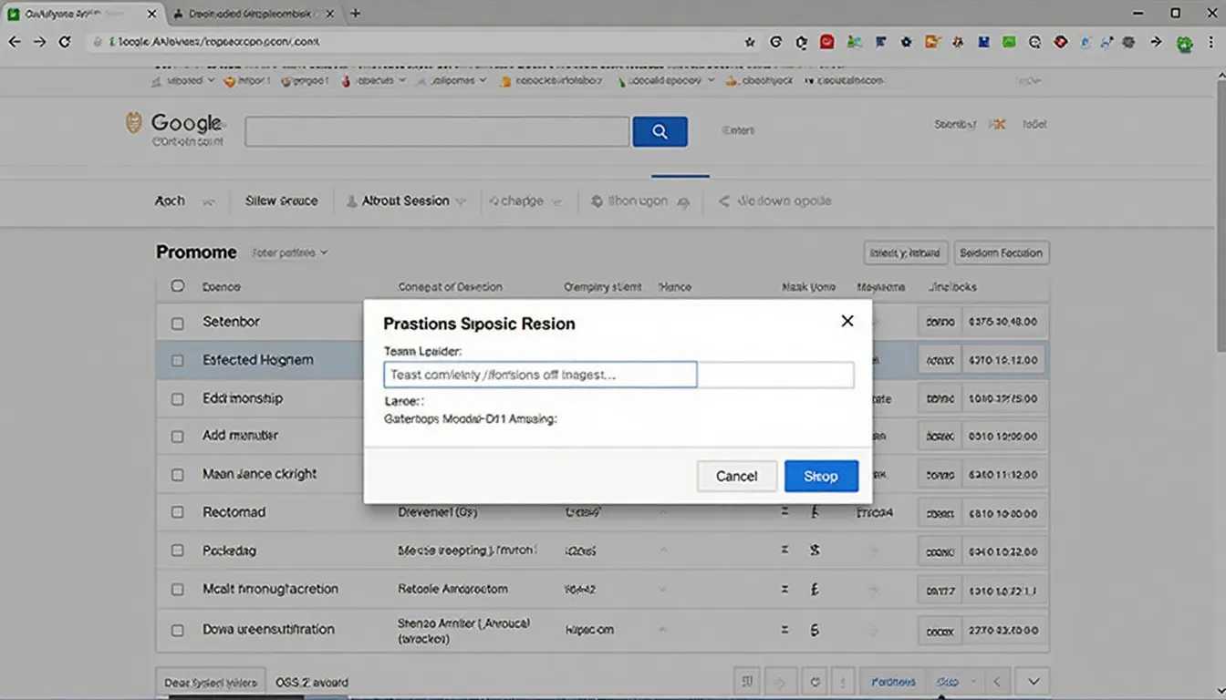Check the Edd monship row checkbox
The width and height of the screenshot is (1226, 700).
[178, 399]
